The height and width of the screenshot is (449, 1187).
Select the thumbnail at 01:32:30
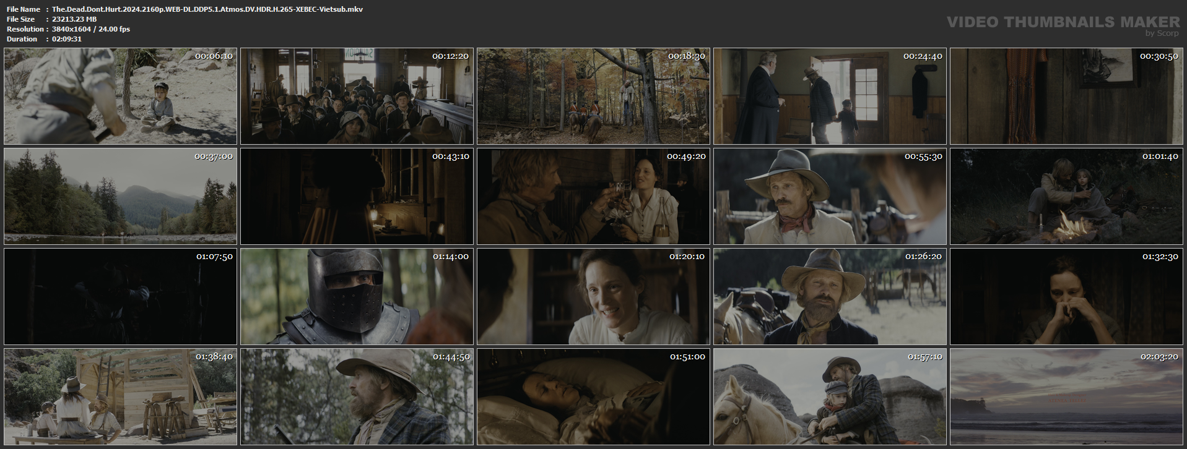pyautogui.click(x=1066, y=296)
